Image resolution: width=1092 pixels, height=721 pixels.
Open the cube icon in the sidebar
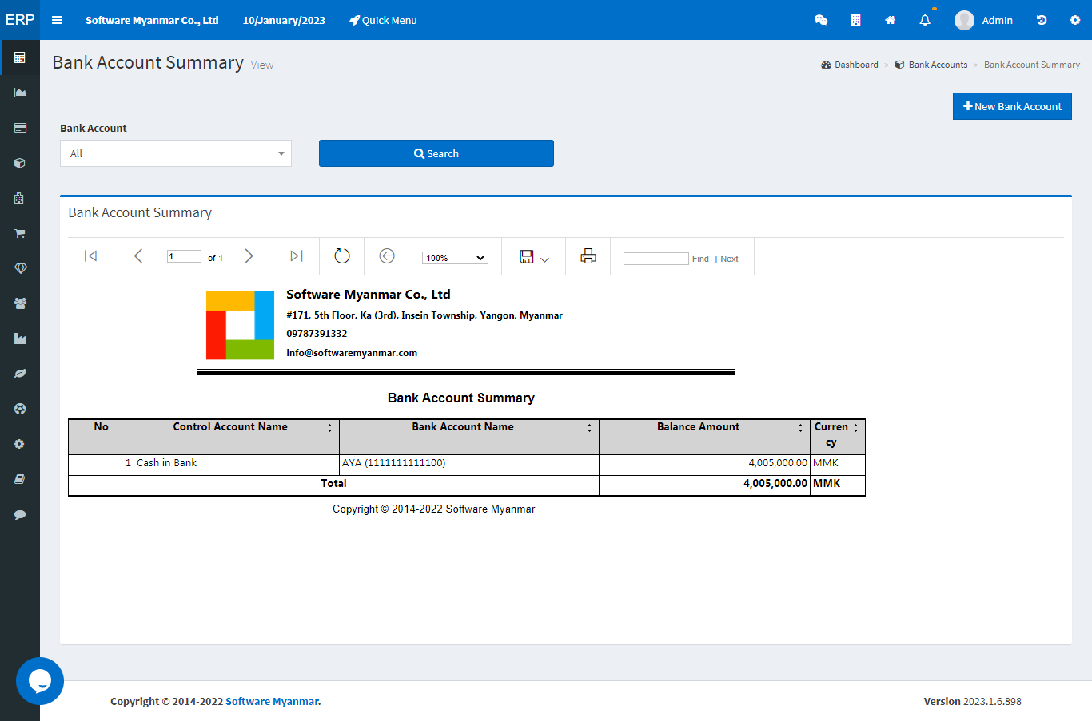coord(20,163)
